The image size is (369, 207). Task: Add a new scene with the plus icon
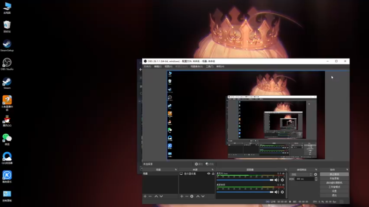coord(145,196)
